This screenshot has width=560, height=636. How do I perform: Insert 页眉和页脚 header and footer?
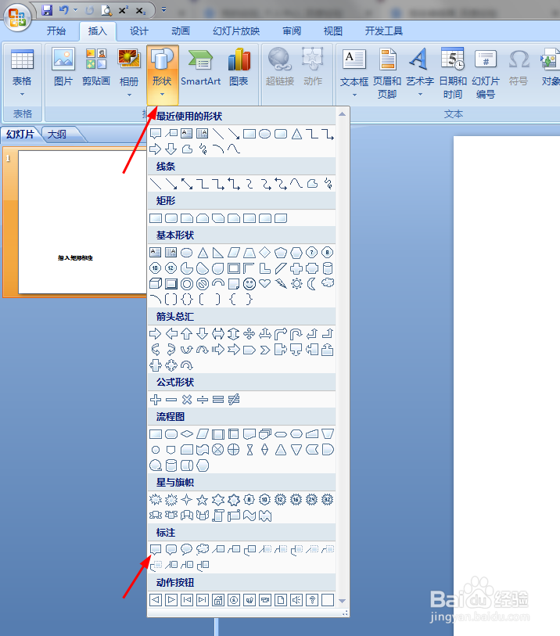coord(387,73)
